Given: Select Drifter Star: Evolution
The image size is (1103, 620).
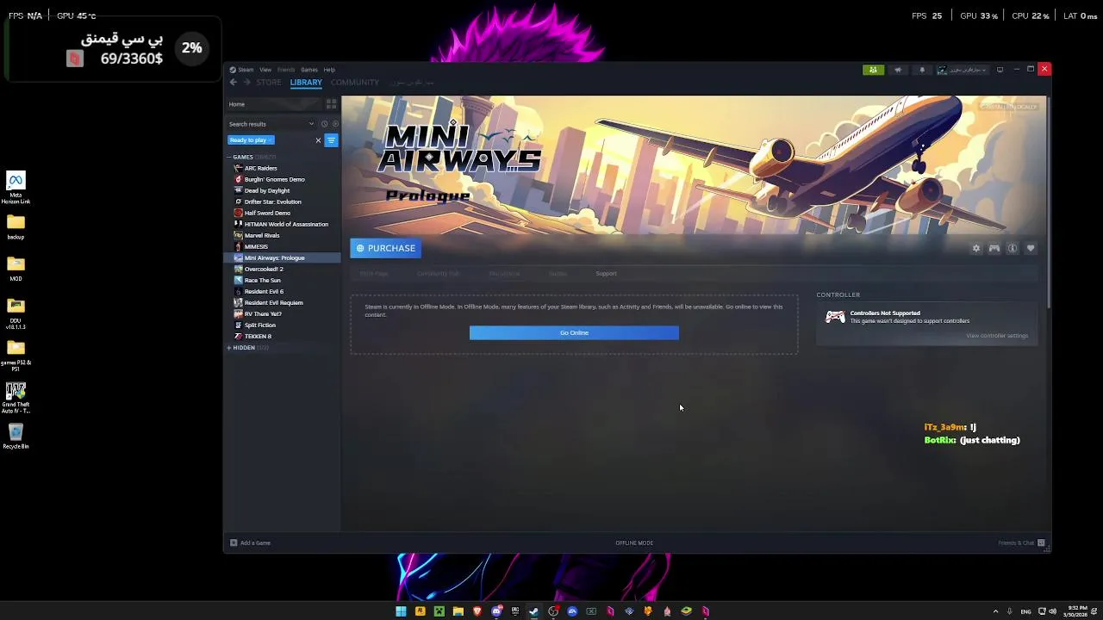Looking at the screenshot, I should [x=283, y=201].
